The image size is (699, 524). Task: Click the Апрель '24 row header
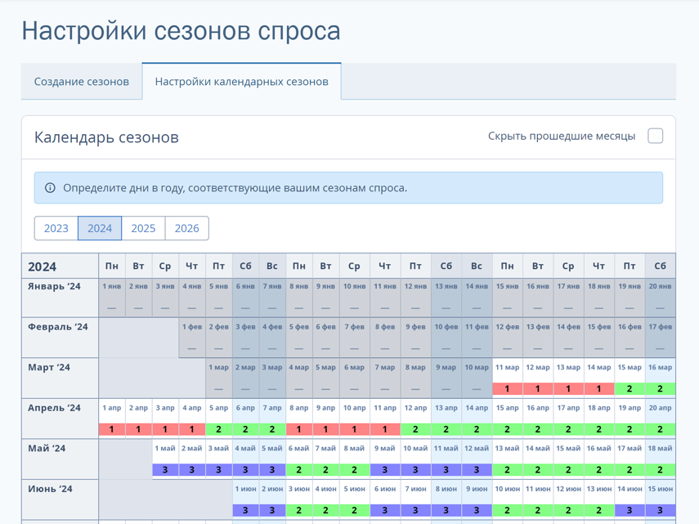(x=60, y=419)
